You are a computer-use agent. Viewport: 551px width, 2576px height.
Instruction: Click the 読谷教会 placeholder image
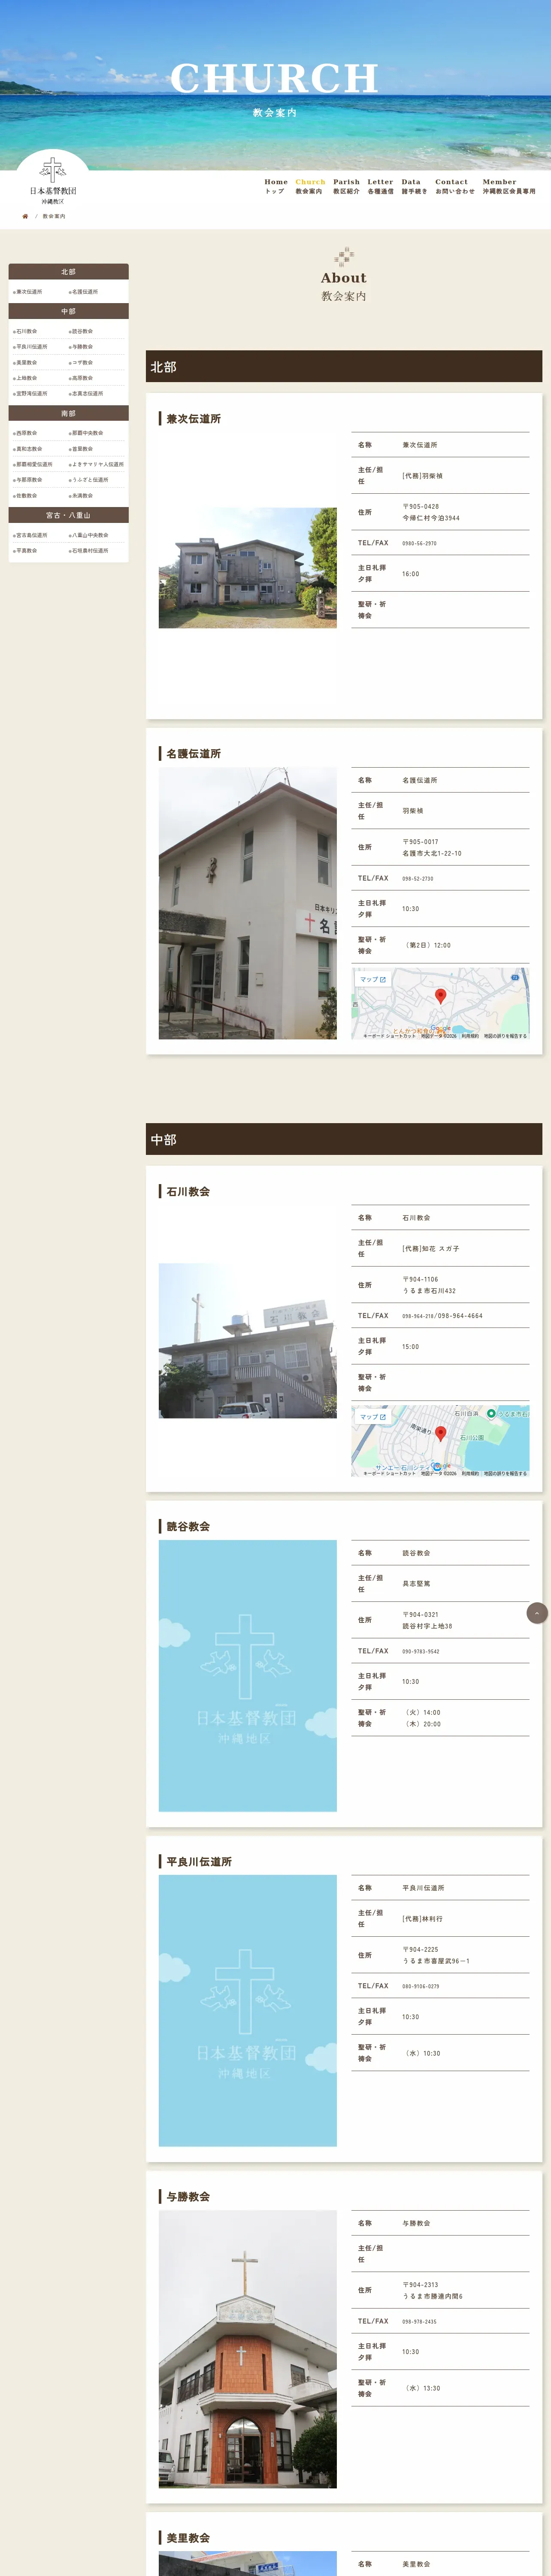(x=247, y=1676)
